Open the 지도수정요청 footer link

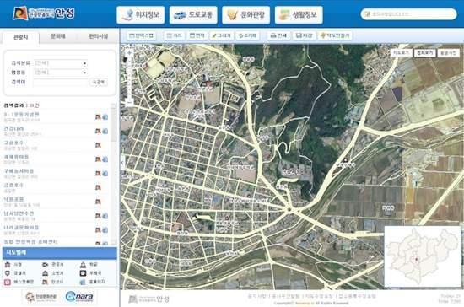319,296
